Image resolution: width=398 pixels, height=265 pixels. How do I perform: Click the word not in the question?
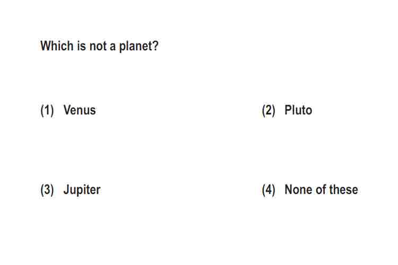pyautogui.click(x=98, y=46)
